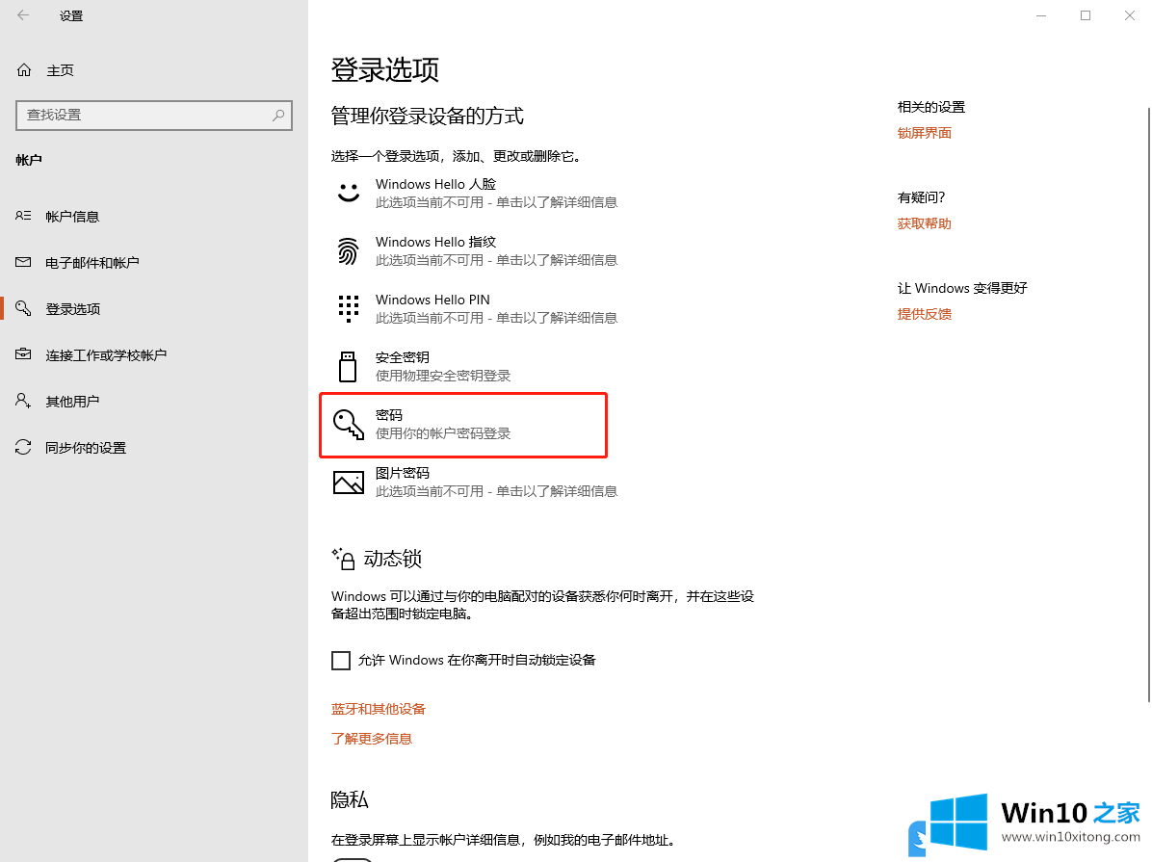Viewport: 1152px width, 862px height.
Task: Focus the 查找设置 search field
Action: pyautogui.click(x=153, y=116)
